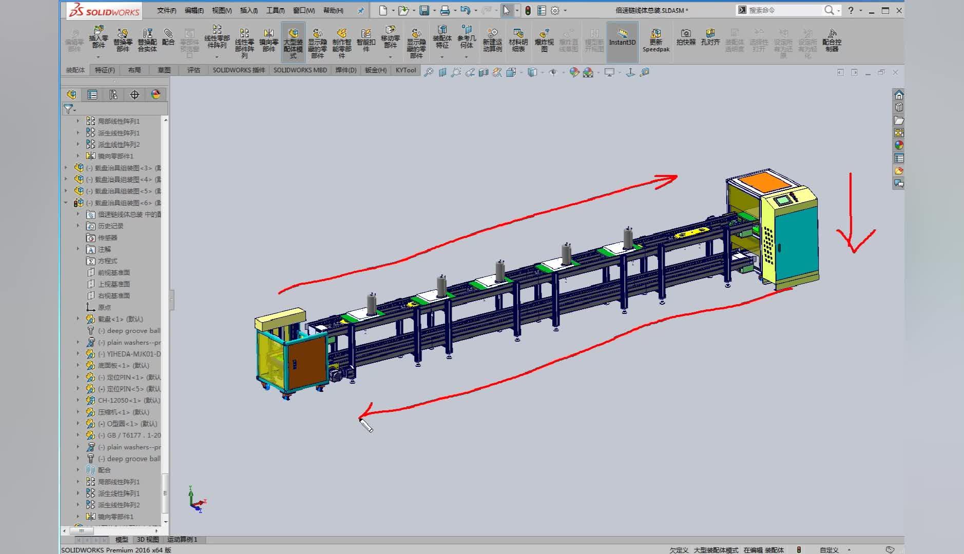Open the 孔对齐 hole alignment tool

(x=710, y=37)
